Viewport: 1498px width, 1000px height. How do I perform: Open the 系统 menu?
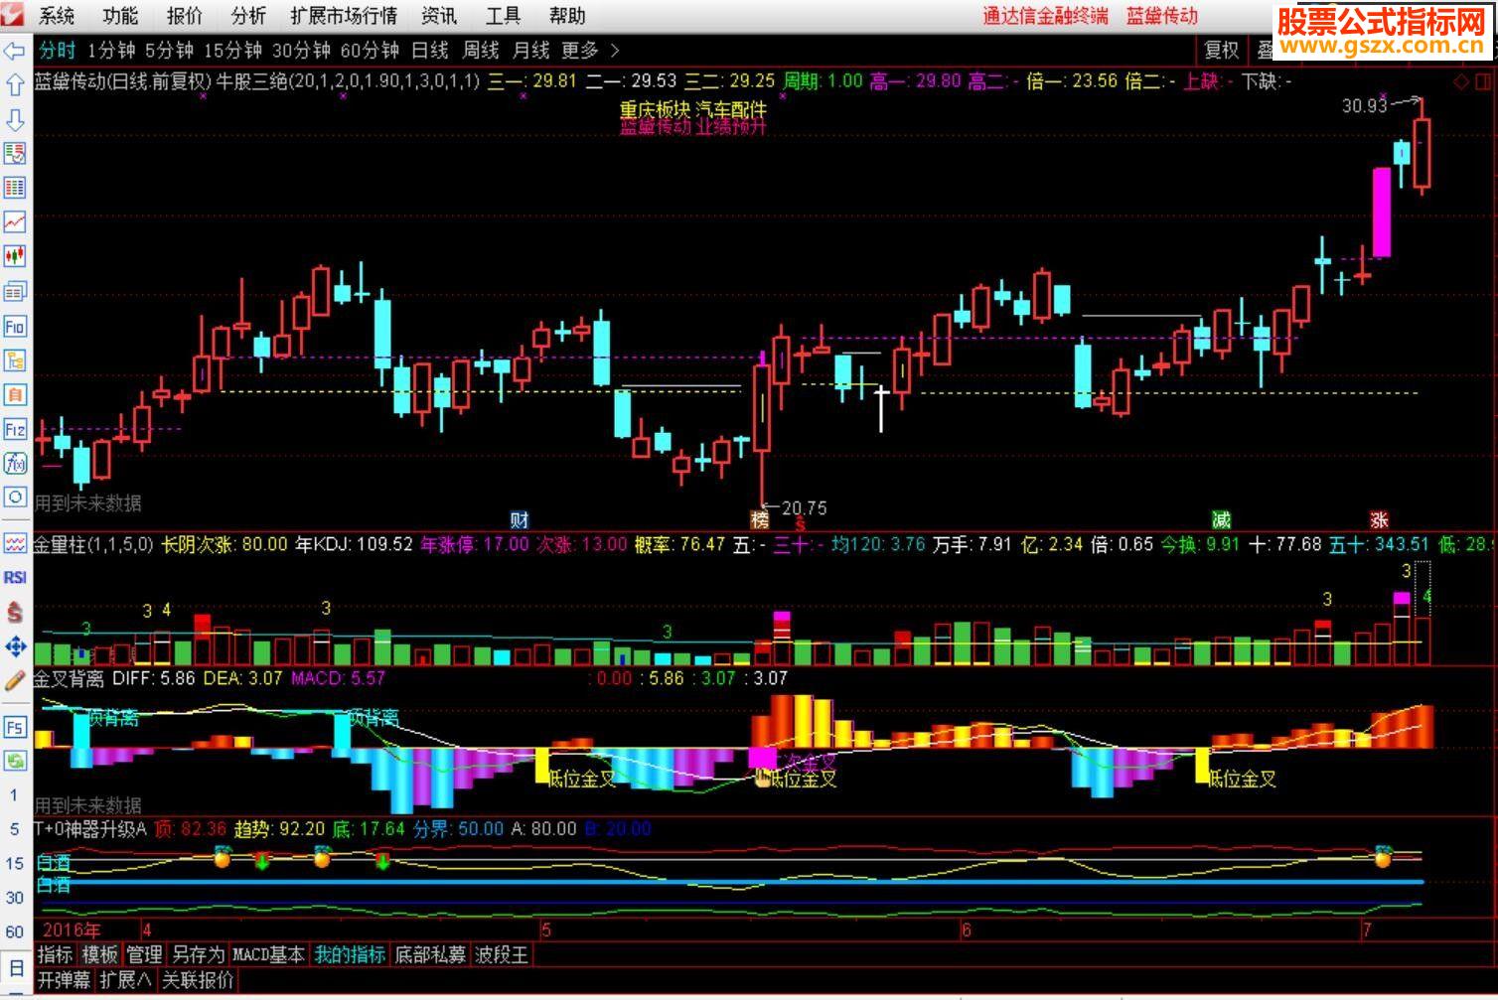pyautogui.click(x=57, y=16)
